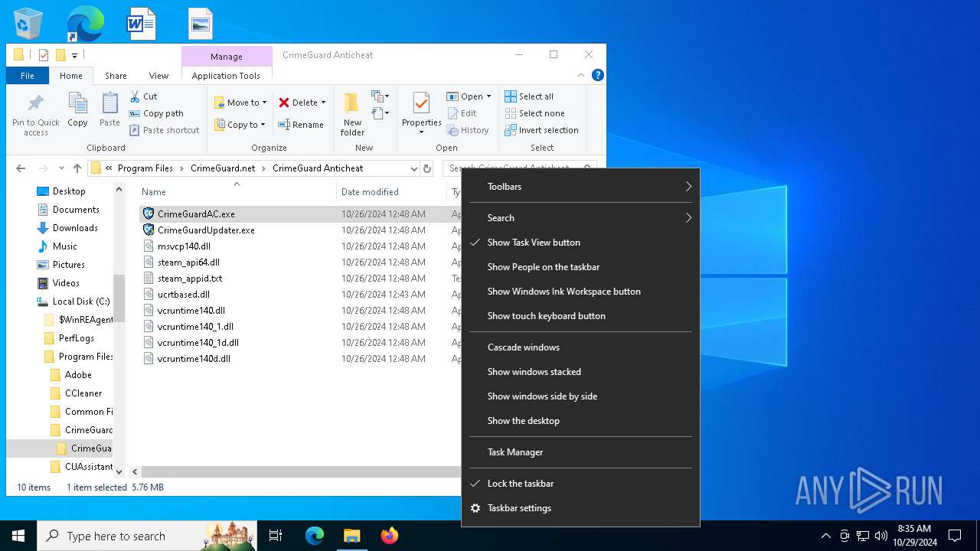Click the Paste ribbon icon
This screenshot has width=980, height=551.
[x=109, y=103]
